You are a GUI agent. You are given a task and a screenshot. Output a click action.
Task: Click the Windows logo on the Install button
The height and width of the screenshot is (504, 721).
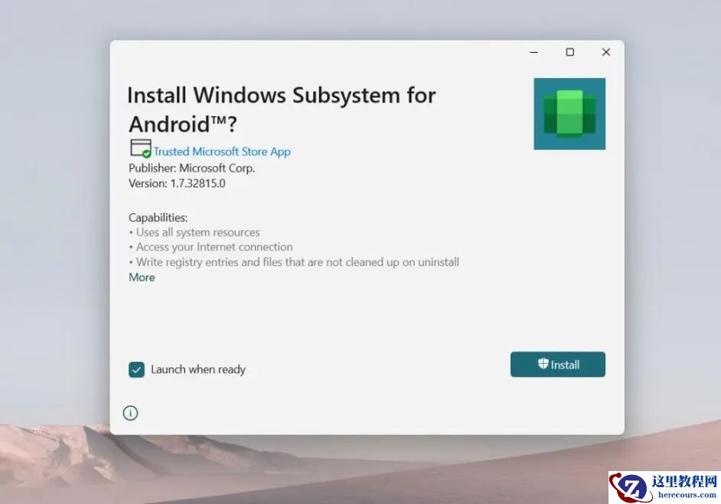click(x=543, y=364)
